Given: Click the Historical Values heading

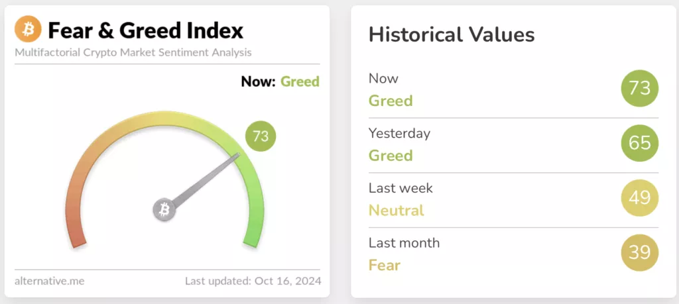Looking at the screenshot, I should click(452, 34).
